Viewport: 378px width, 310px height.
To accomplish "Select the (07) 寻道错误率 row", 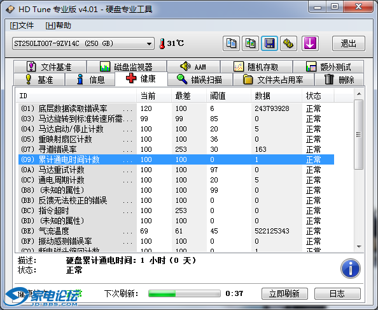I will [x=176, y=149].
